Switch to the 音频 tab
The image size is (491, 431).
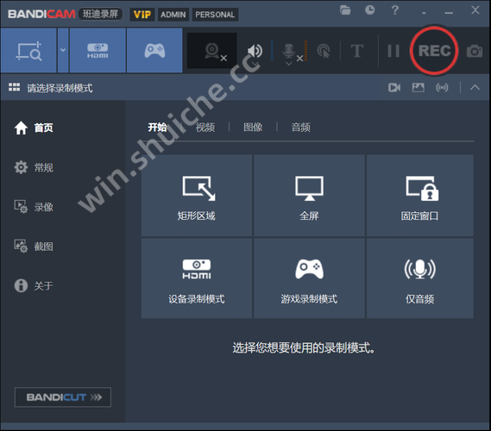pos(300,128)
